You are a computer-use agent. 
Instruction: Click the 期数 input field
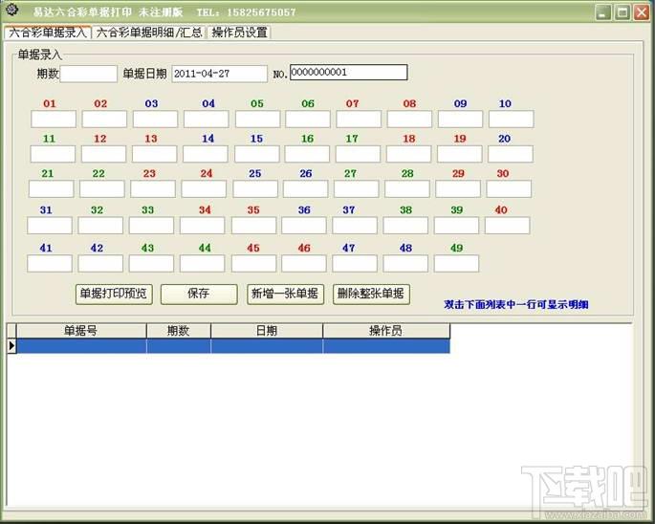coord(89,74)
